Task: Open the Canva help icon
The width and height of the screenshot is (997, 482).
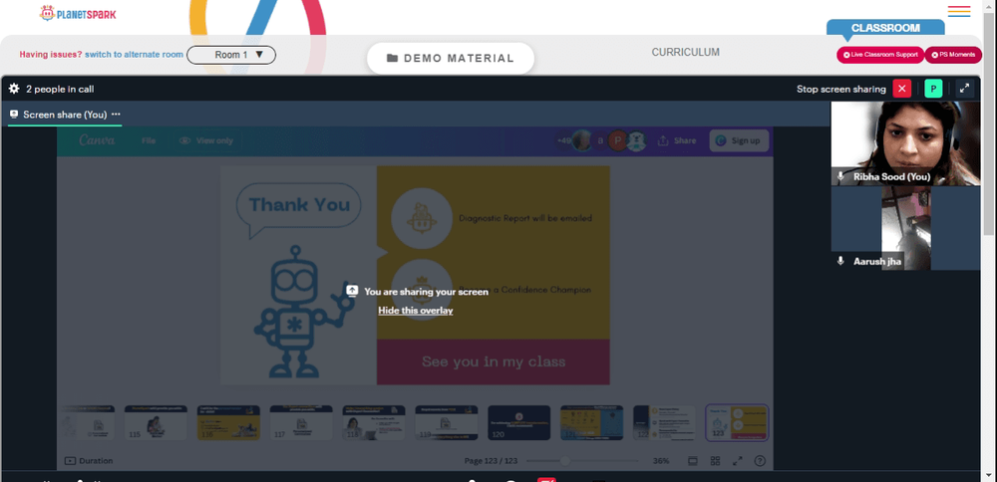Action: 760,461
